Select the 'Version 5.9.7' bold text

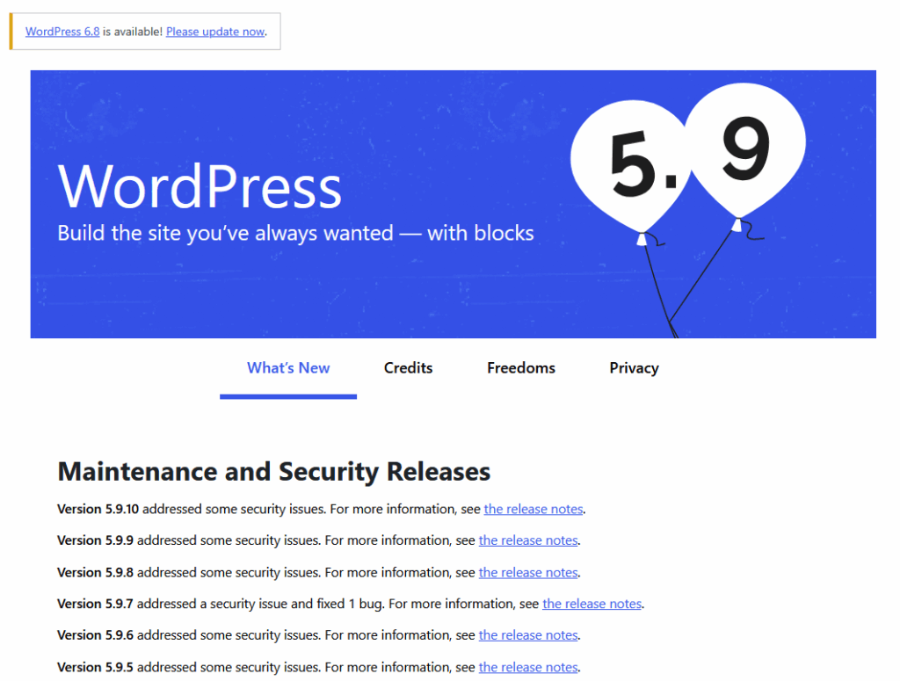pyautogui.click(x=95, y=605)
